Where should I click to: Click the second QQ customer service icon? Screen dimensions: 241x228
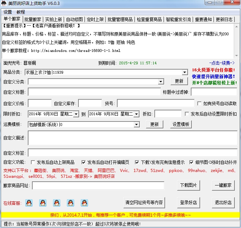pyautogui.click(x=43, y=203)
